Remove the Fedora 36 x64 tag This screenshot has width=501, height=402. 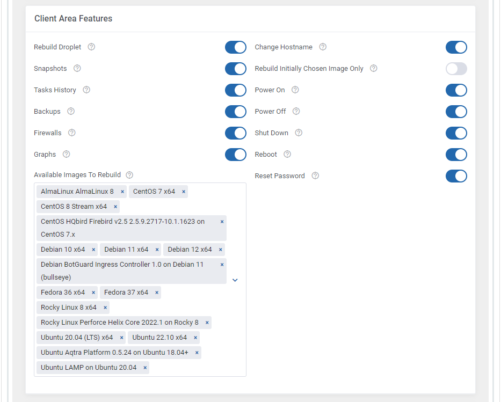(x=93, y=293)
